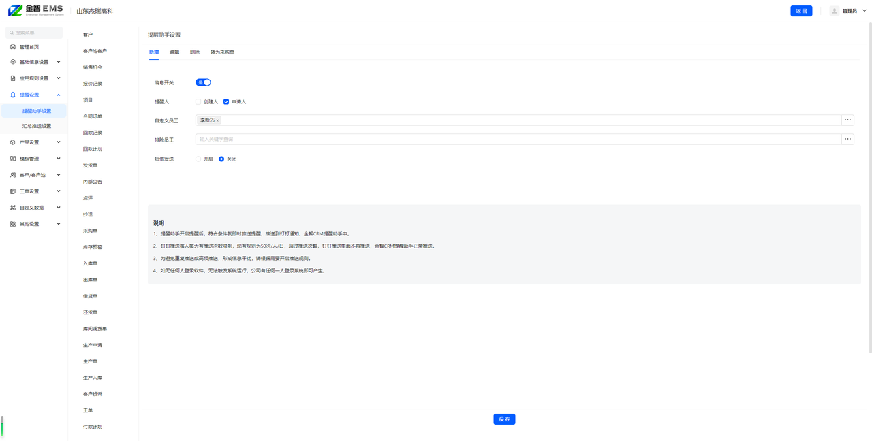Click the tools icon beside 自定义数据
The width and height of the screenshot is (872, 441).
tap(13, 208)
